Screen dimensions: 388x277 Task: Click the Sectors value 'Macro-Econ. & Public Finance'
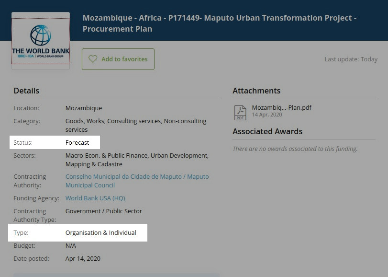(x=137, y=160)
